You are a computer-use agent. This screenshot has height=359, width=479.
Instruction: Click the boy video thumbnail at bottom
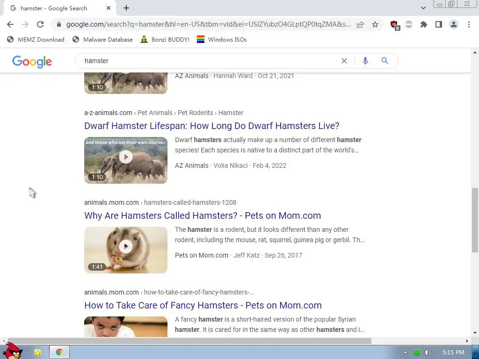coord(126,327)
